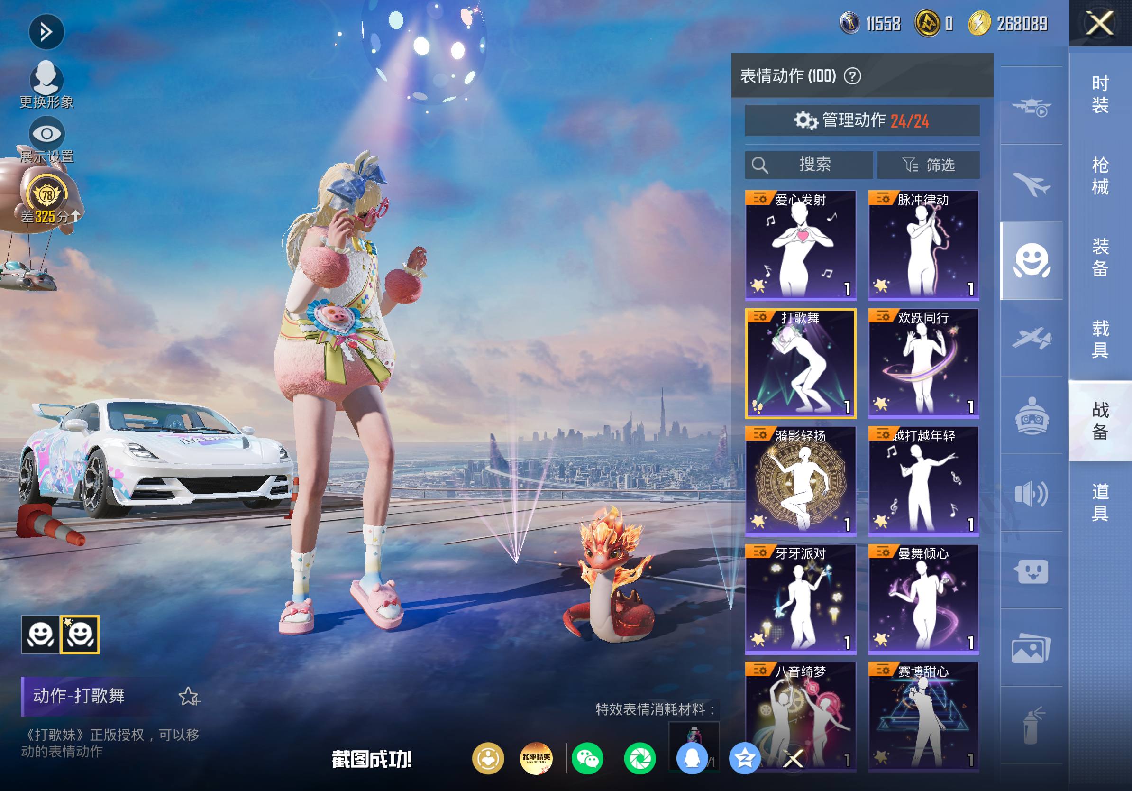Open the speaker voice category icon
Image resolution: width=1132 pixels, height=791 pixels.
coord(1032,493)
